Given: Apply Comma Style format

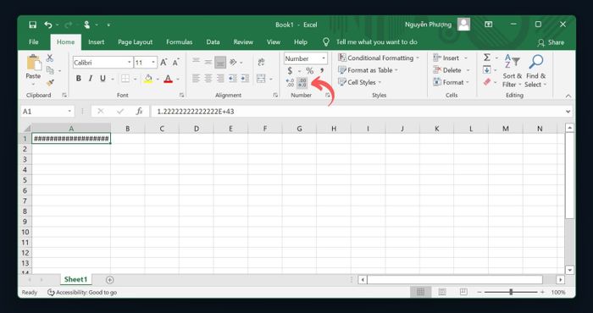Looking at the screenshot, I should [x=322, y=70].
